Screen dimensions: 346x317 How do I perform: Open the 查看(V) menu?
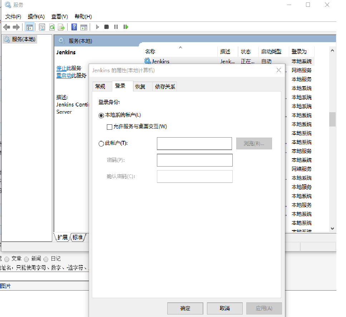click(59, 16)
